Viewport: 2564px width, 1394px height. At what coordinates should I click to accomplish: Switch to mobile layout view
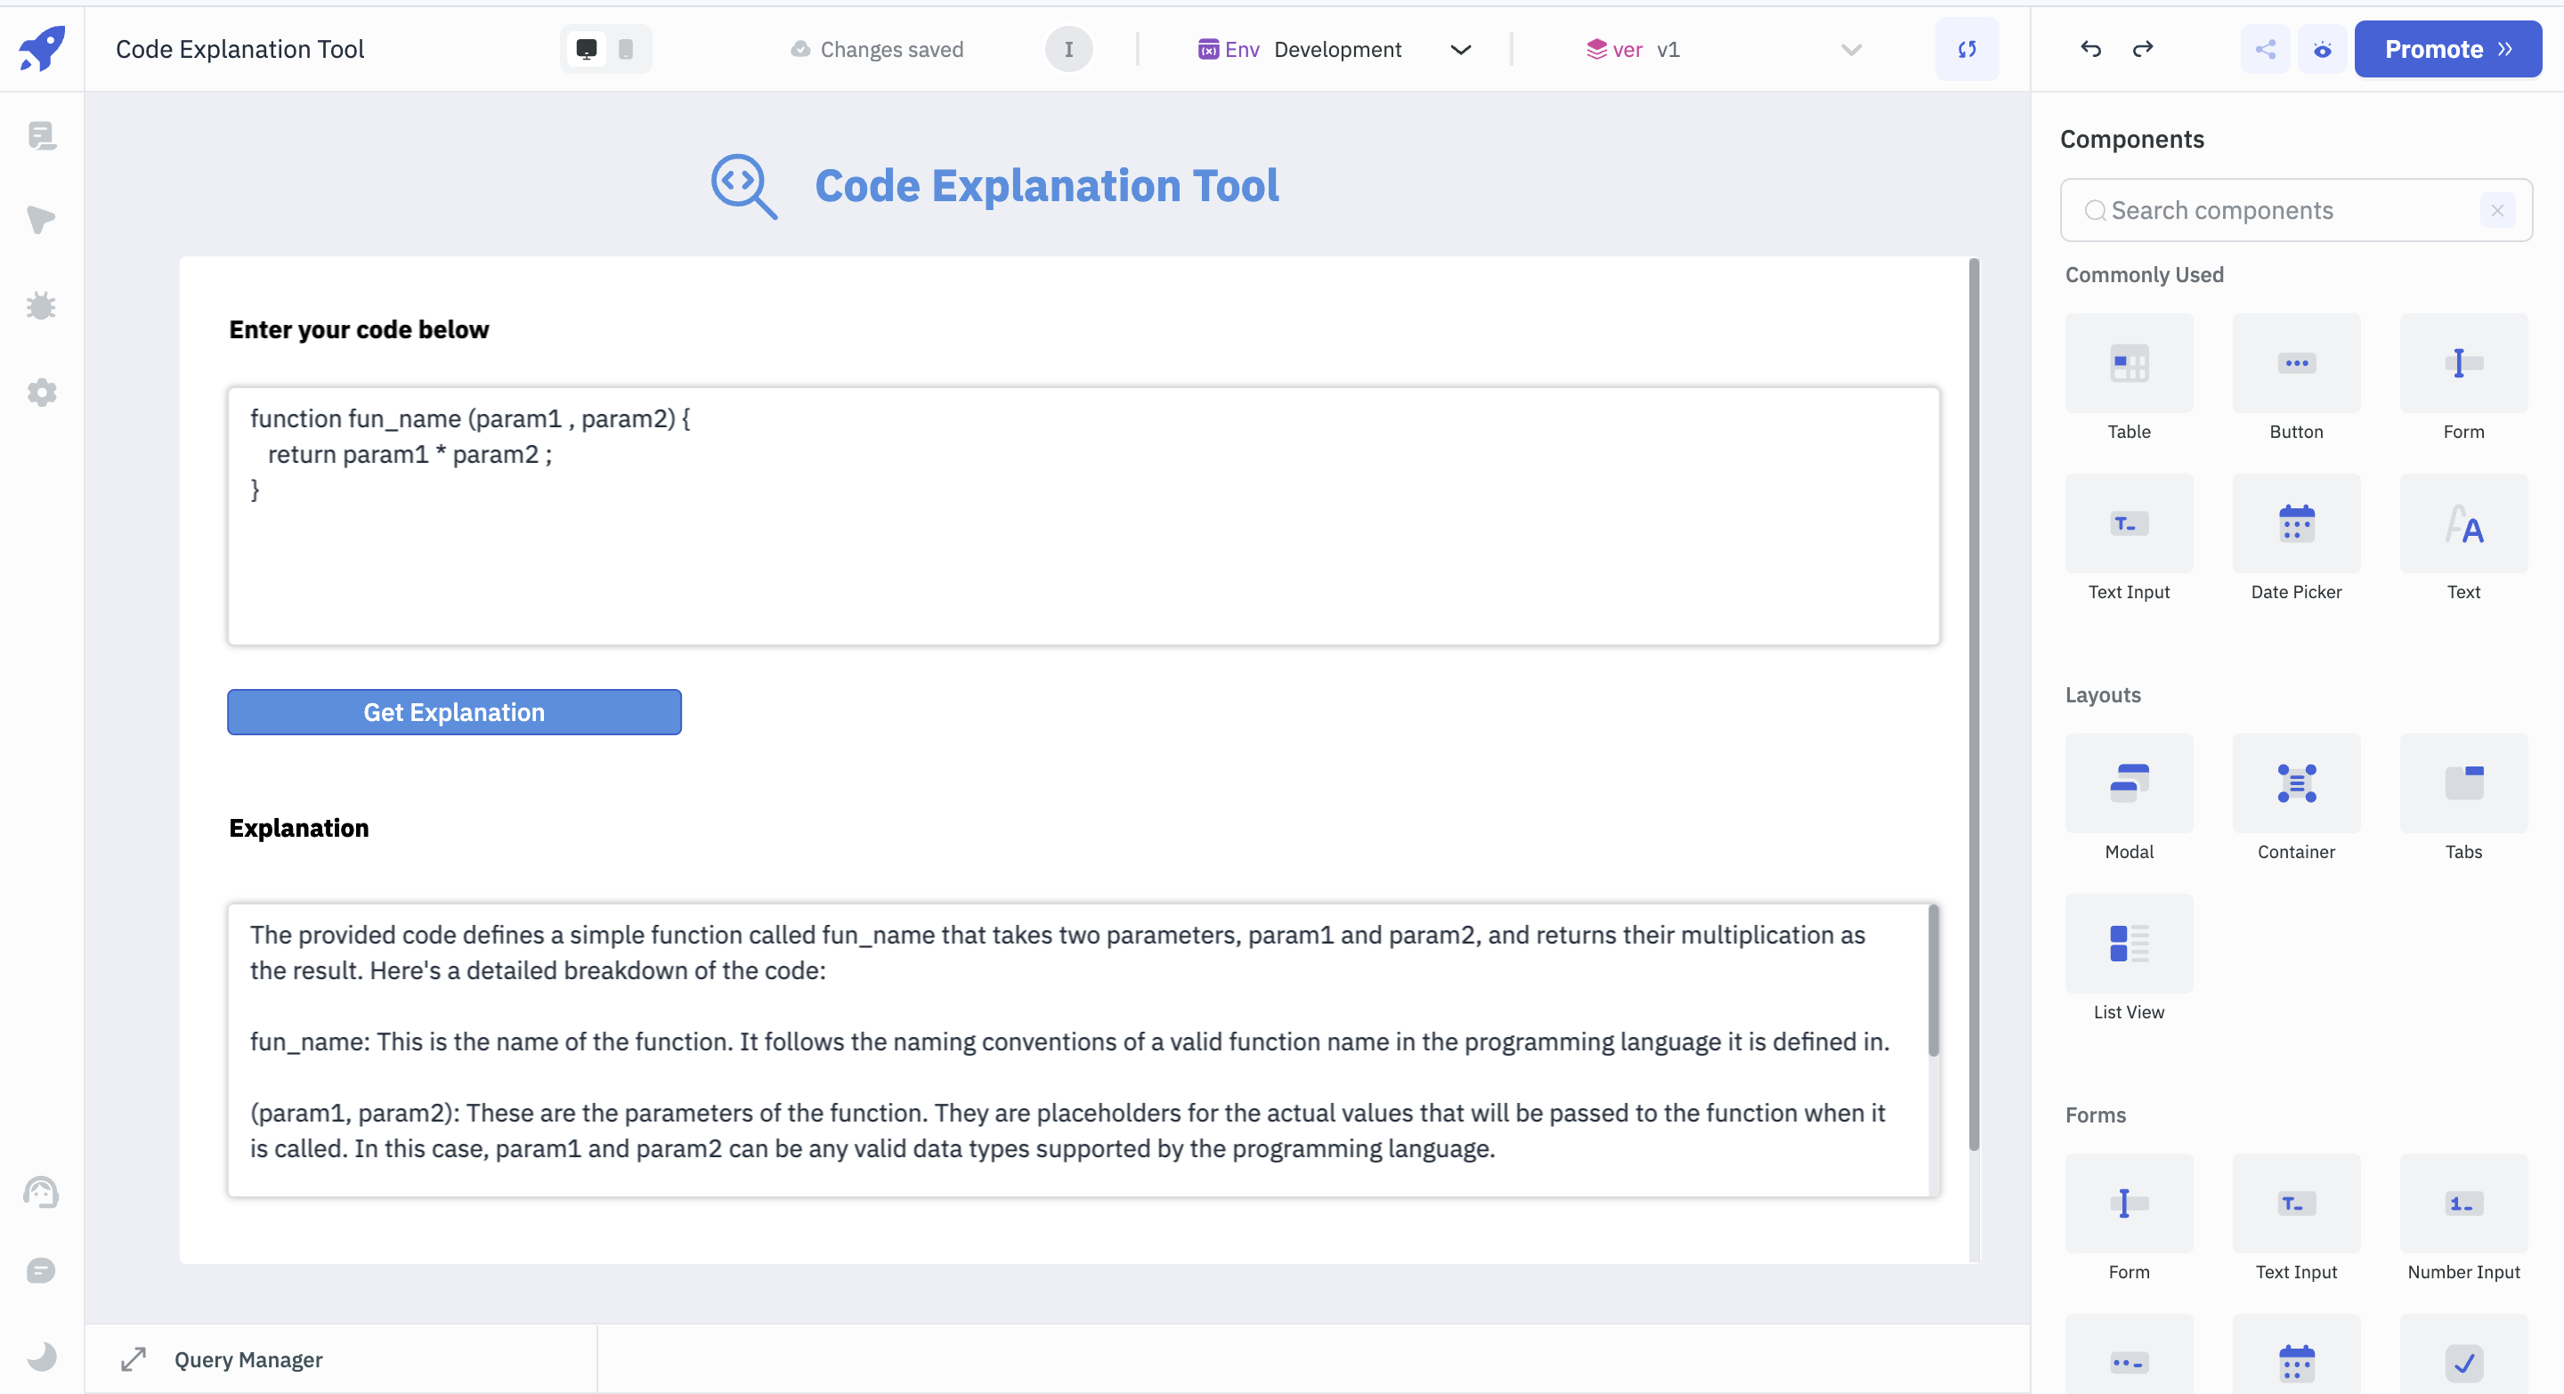pyautogui.click(x=626, y=49)
